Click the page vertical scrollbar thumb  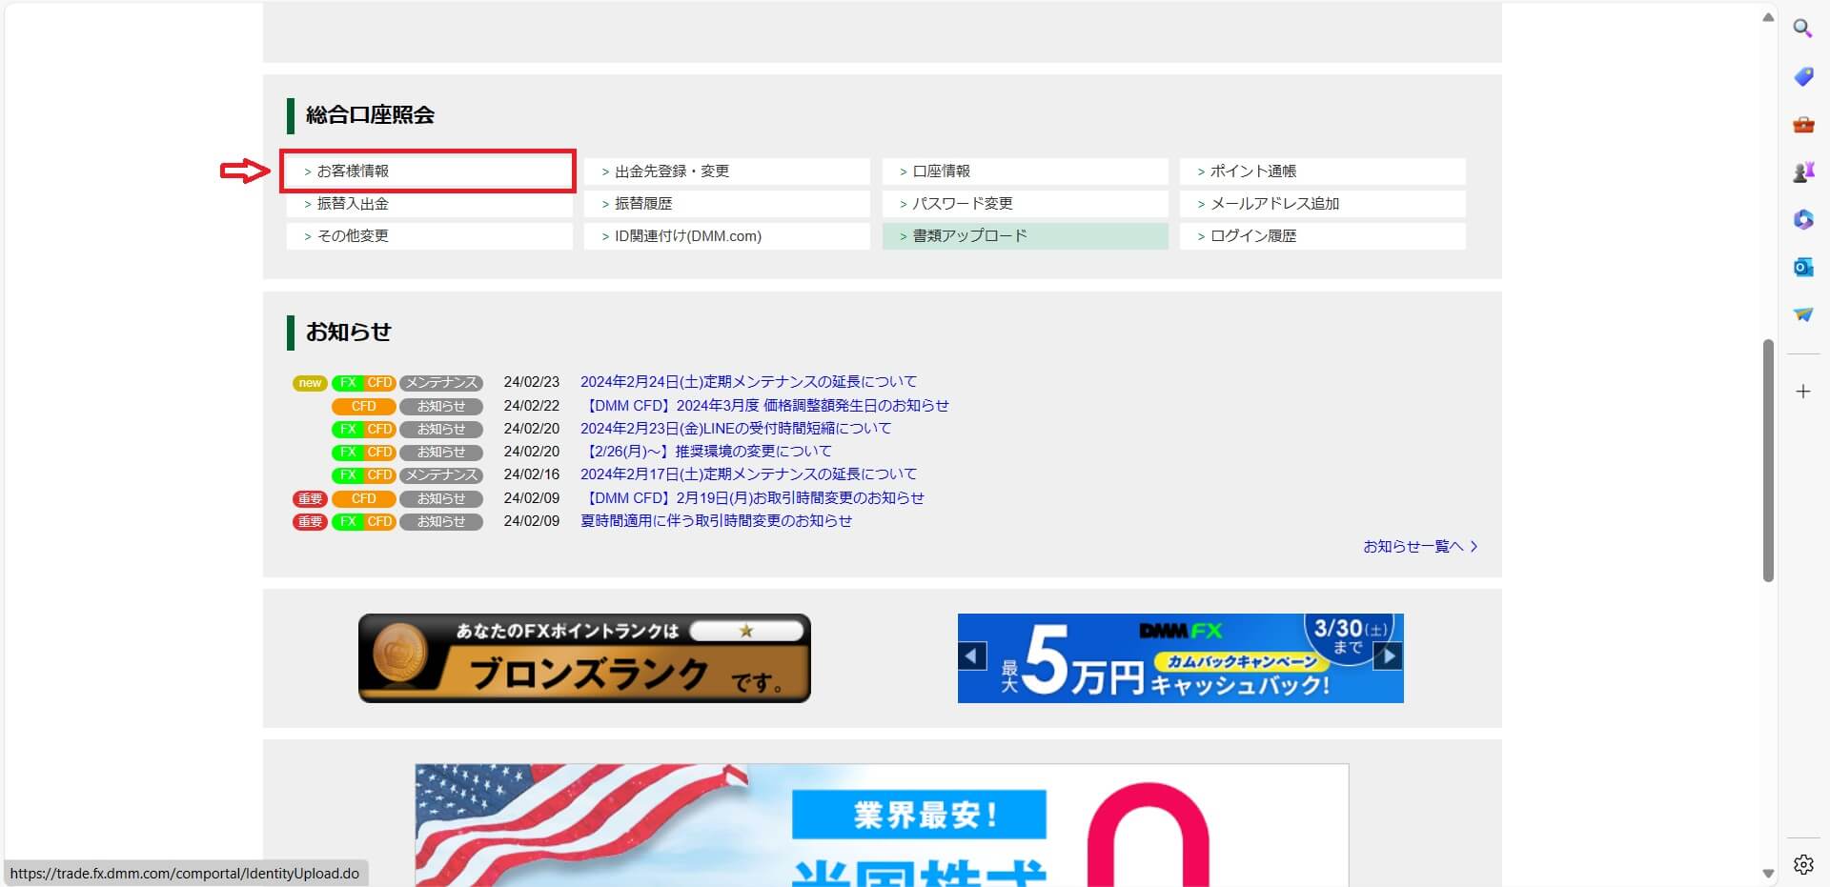coord(1768,459)
